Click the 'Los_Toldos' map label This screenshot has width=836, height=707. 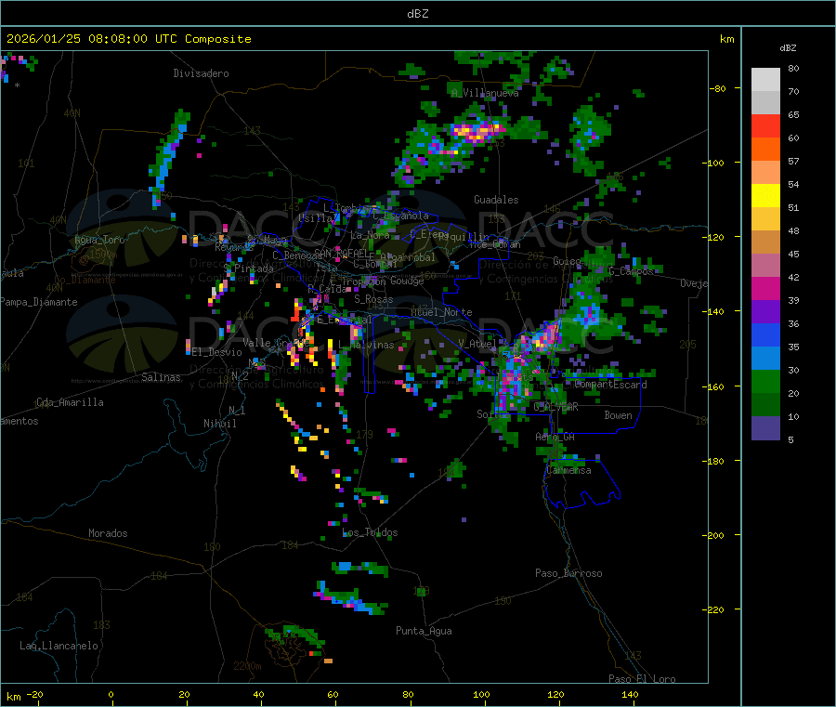pos(370,532)
